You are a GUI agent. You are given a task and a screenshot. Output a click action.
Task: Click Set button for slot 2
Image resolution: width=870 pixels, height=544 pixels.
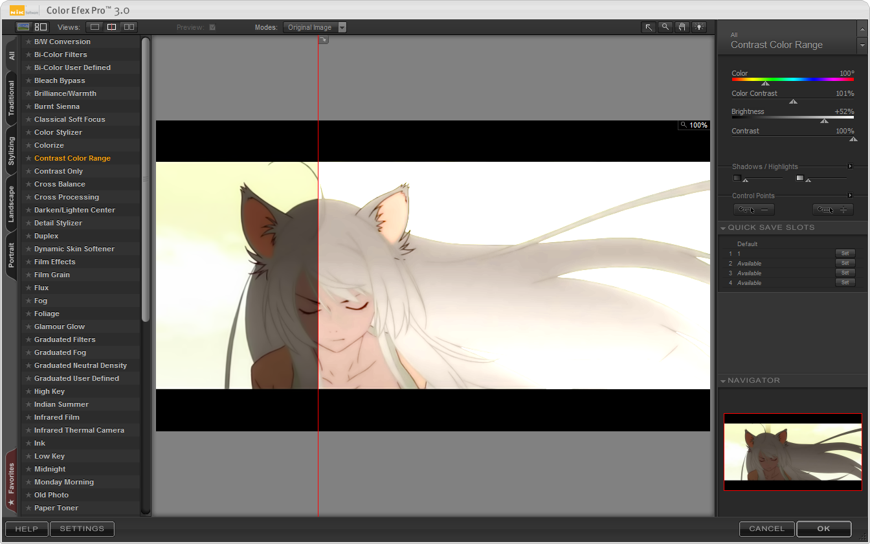pyautogui.click(x=845, y=263)
